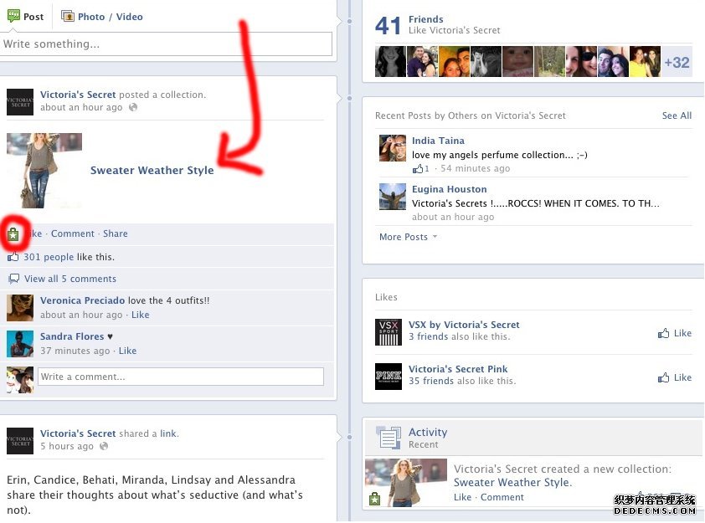Open the 'link' word in shared link post
This screenshot has height=523, width=705.
(168, 433)
